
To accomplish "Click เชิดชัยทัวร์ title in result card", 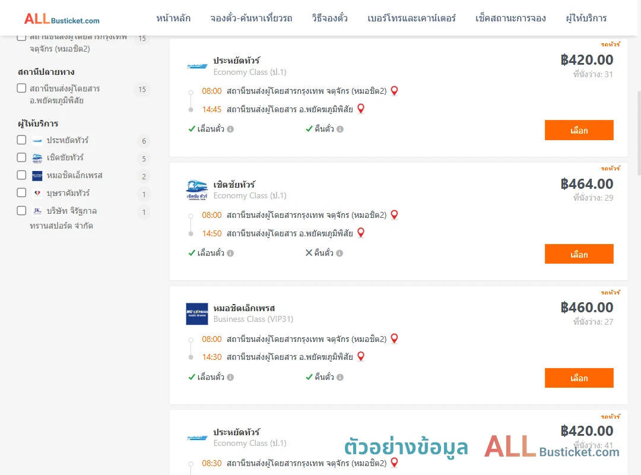I will tap(234, 185).
